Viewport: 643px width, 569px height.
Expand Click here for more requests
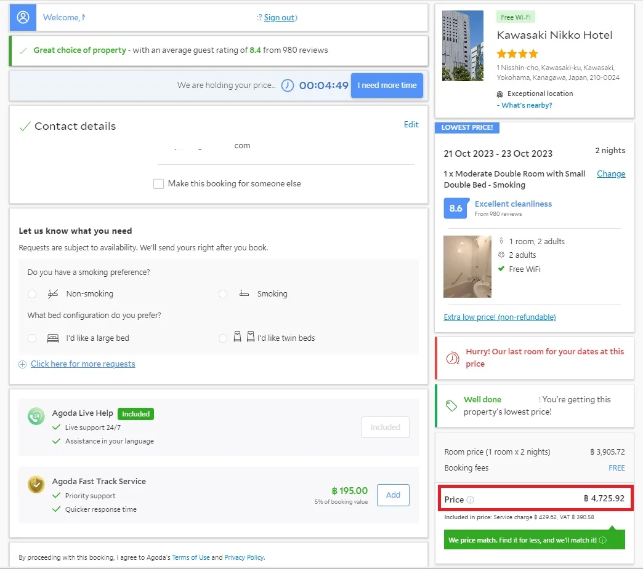point(83,364)
